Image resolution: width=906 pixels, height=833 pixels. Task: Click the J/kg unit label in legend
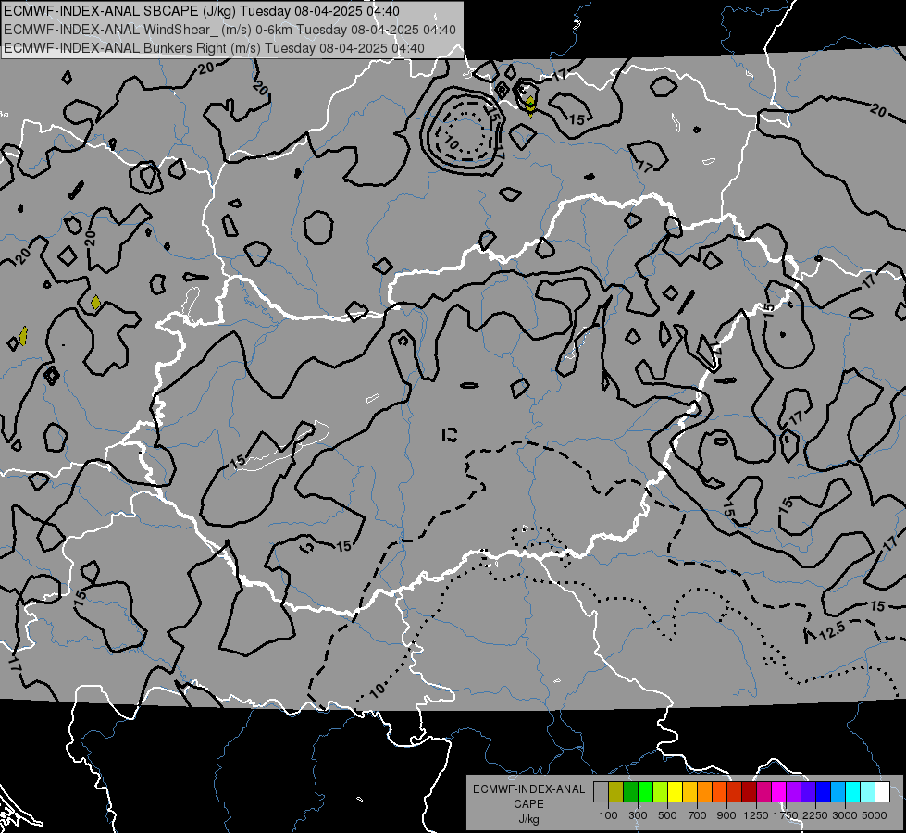point(528,819)
